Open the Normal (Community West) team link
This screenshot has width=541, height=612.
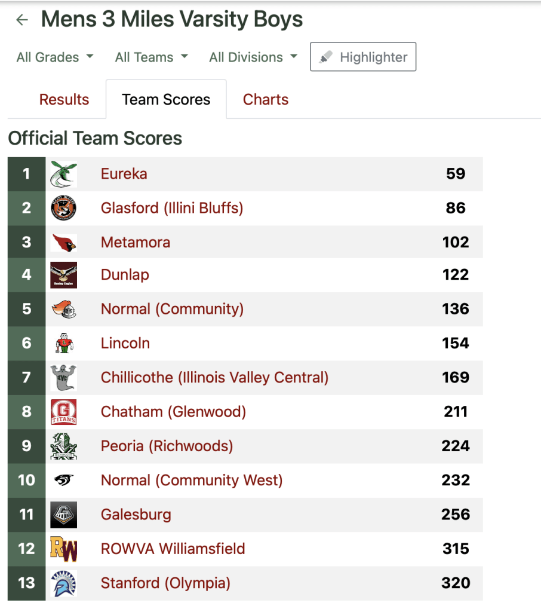(x=192, y=480)
